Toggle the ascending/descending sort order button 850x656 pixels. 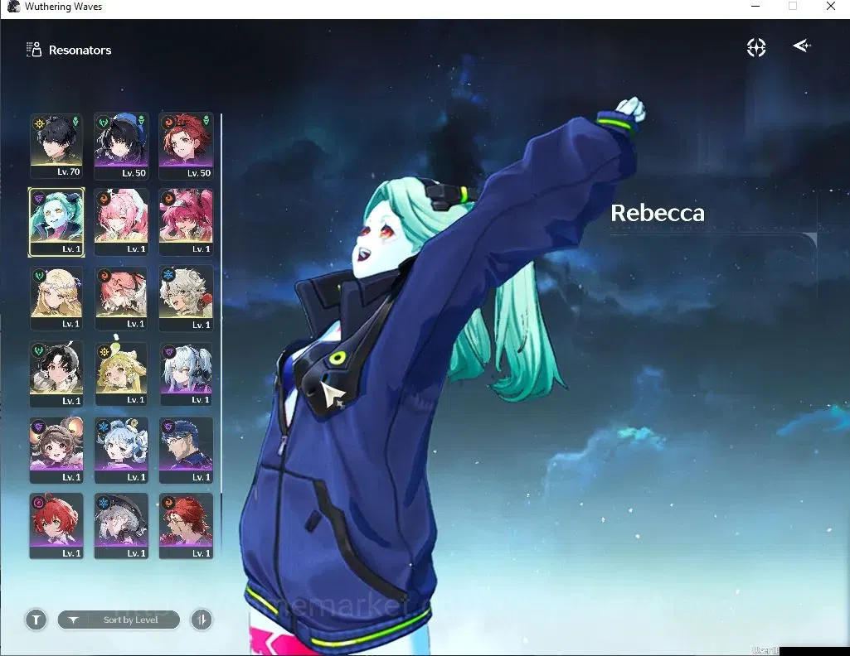coord(202,620)
